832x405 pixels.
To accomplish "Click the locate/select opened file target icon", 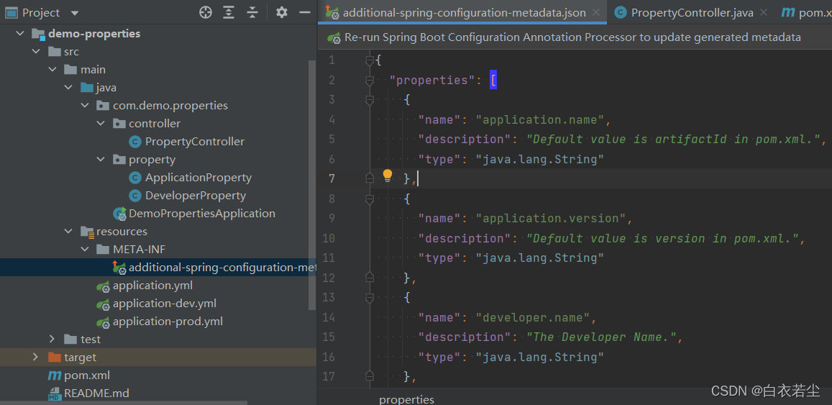I will (x=206, y=12).
